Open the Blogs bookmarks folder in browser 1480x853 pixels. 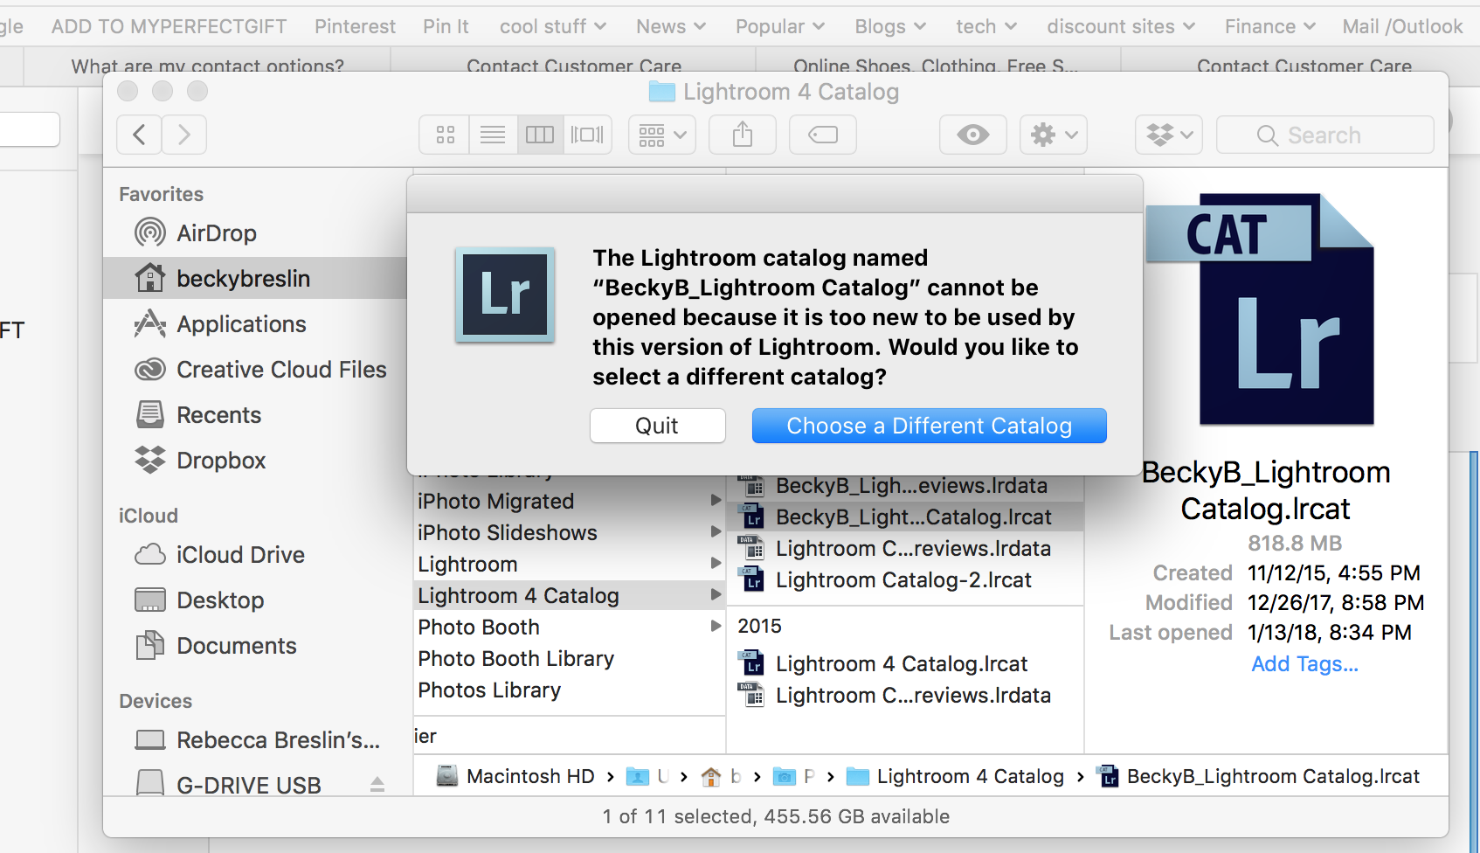coord(890,27)
